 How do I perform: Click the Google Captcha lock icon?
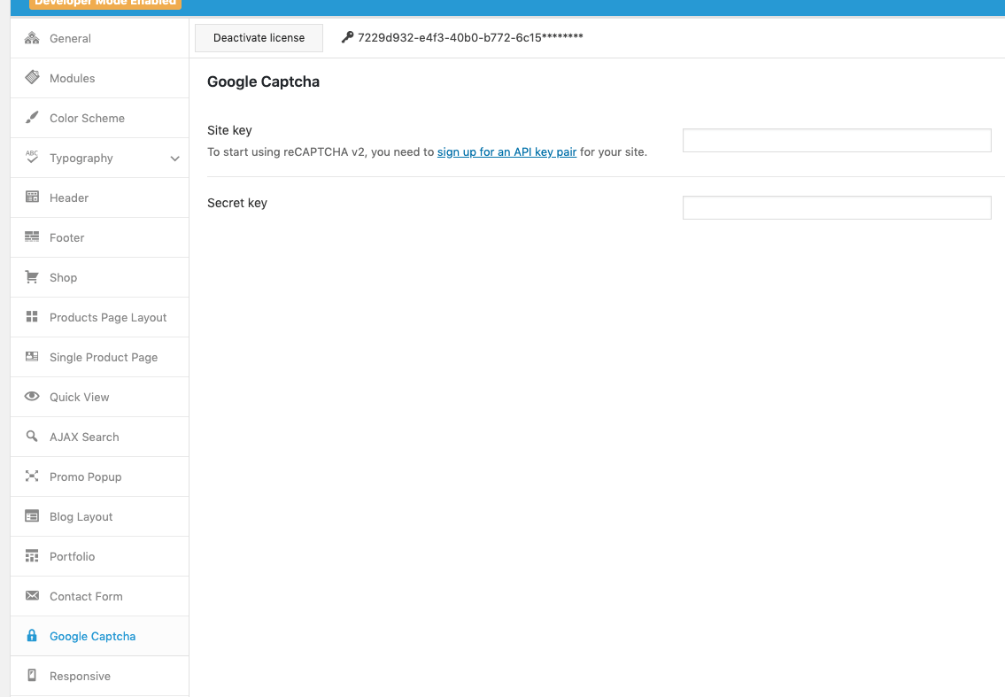31,635
